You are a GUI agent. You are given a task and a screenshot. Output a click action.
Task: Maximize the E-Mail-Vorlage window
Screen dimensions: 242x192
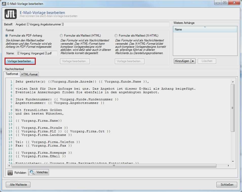(x=225, y=3)
